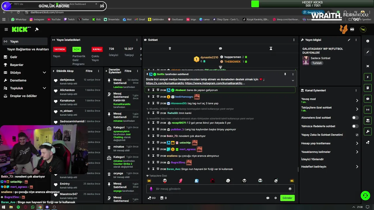The width and height of the screenshot is (374, 210).
Task: Click the microphone icon in message box
Action: (x=151, y=189)
